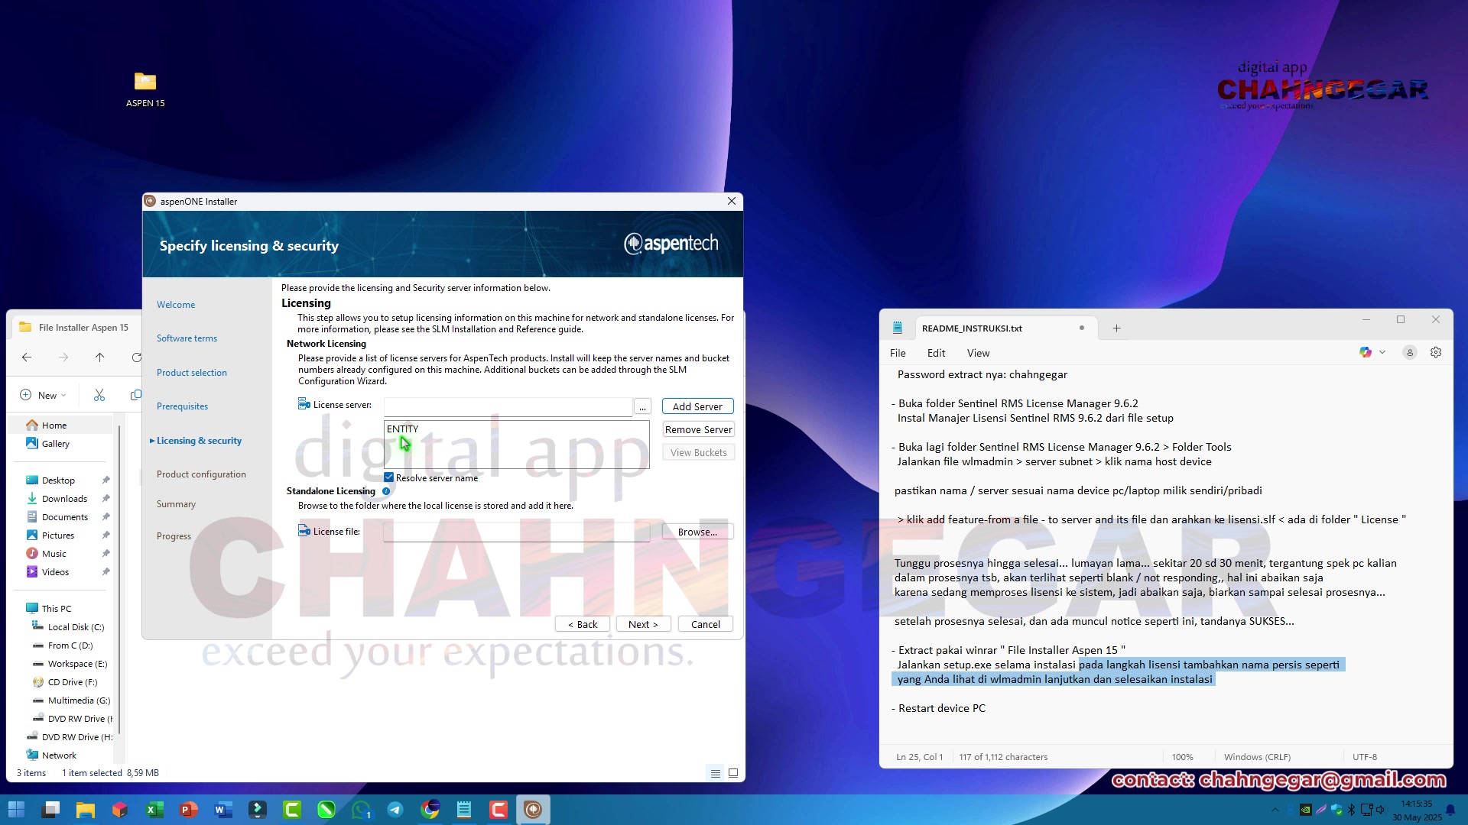Click the Up arrow in File Explorer
Screen dimensions: 1468x825
99,357
